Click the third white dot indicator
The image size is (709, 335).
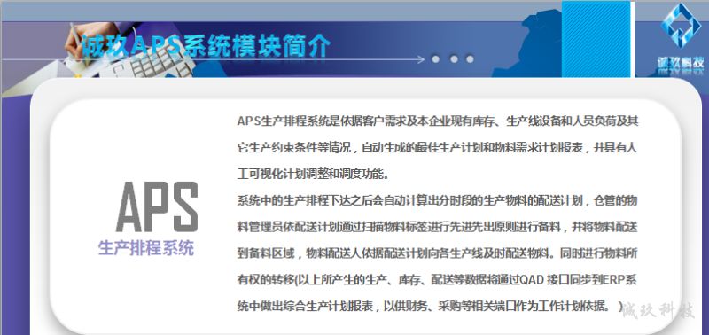click(x=470, y=59)
